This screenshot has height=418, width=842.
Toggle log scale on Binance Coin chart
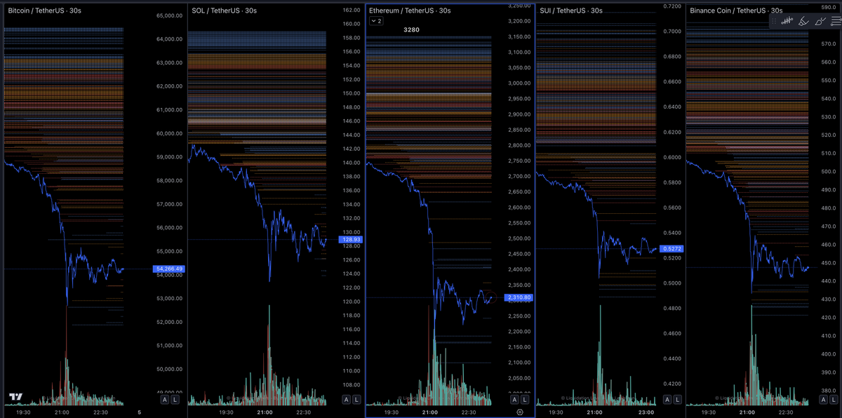point(834,399)
